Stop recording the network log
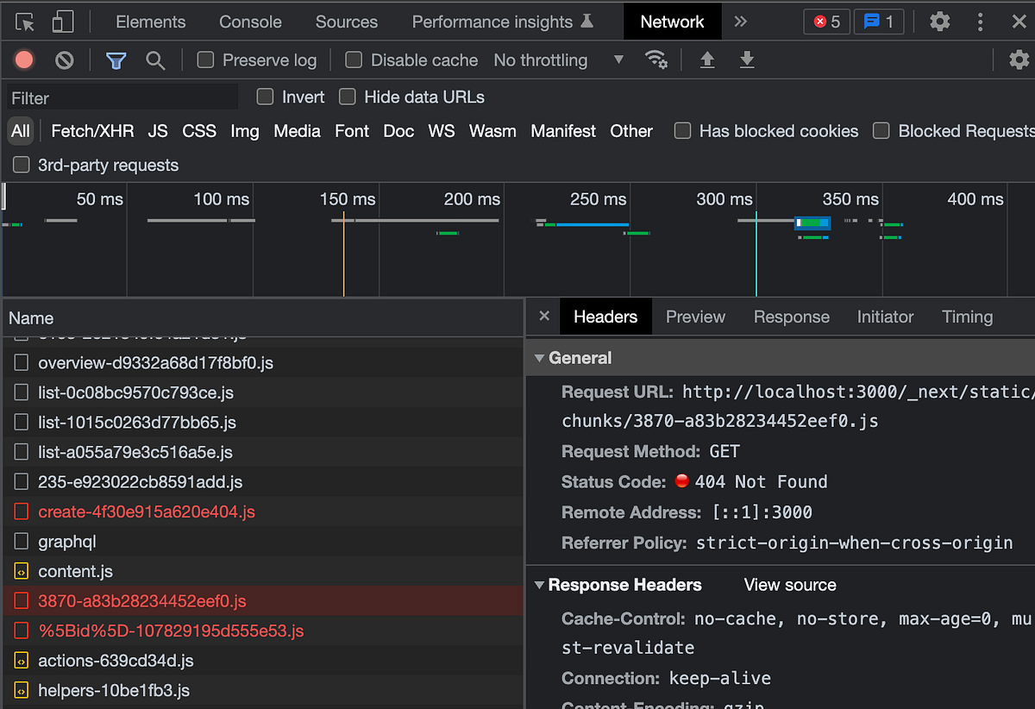 pyautogui.click(x=23, y=60)
